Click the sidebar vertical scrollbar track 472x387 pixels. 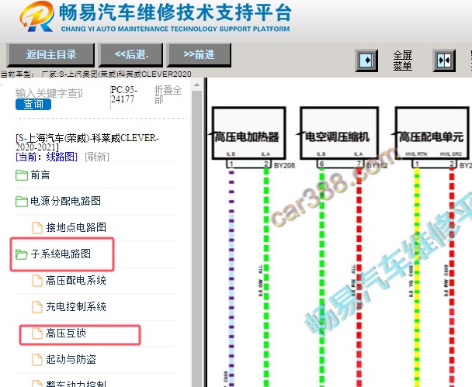coord(196,237)
